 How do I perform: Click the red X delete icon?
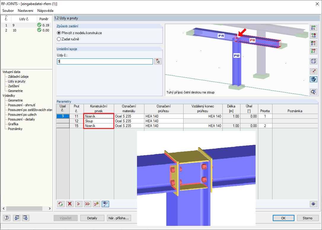(70, 204)
